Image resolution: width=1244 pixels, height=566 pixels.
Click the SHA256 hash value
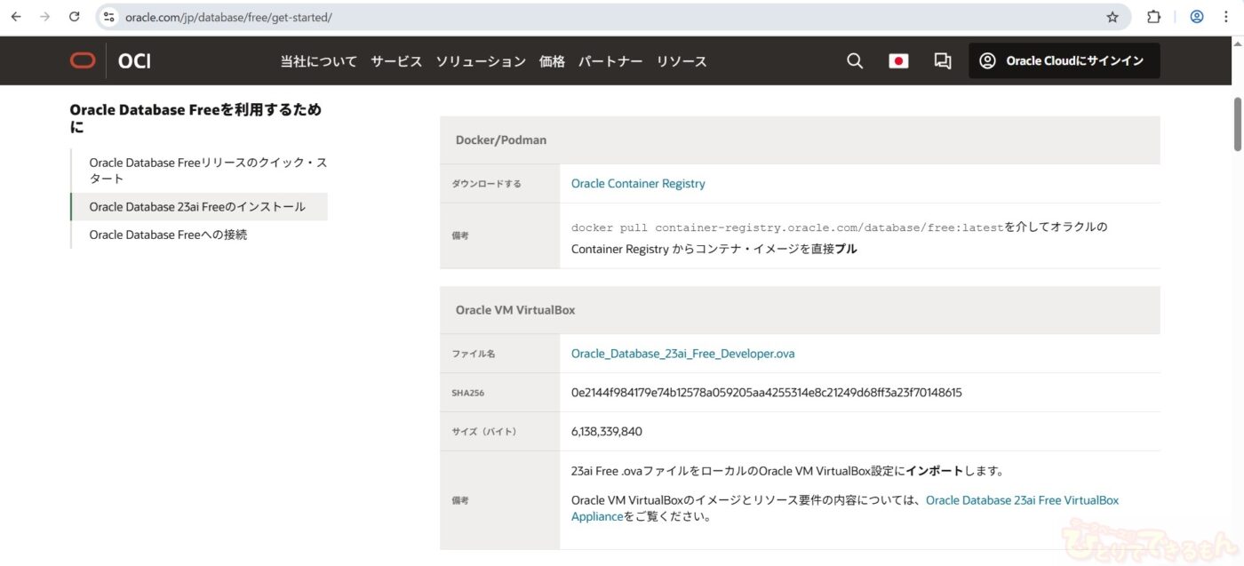pyautogui.click(x=766, y=393)
